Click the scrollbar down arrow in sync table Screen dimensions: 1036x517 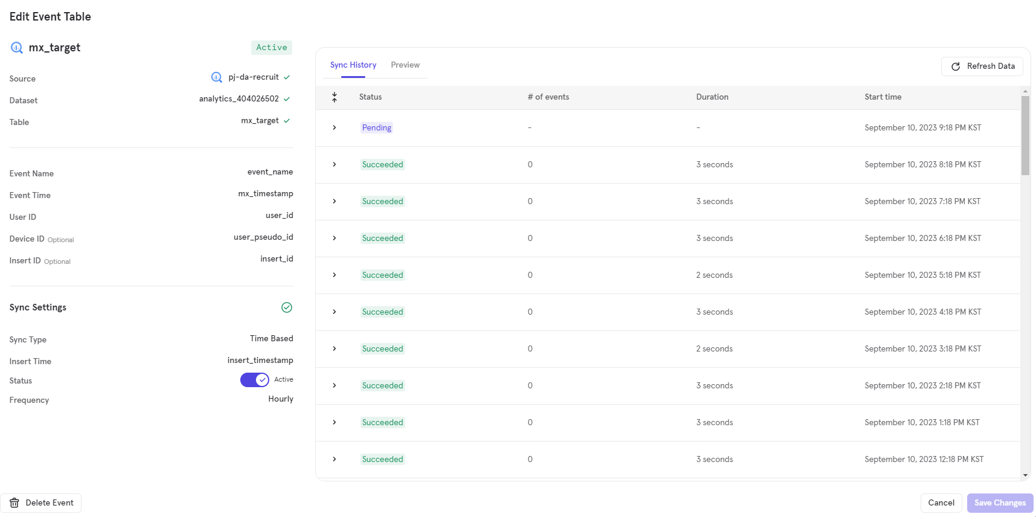(x=1025, y=476)
